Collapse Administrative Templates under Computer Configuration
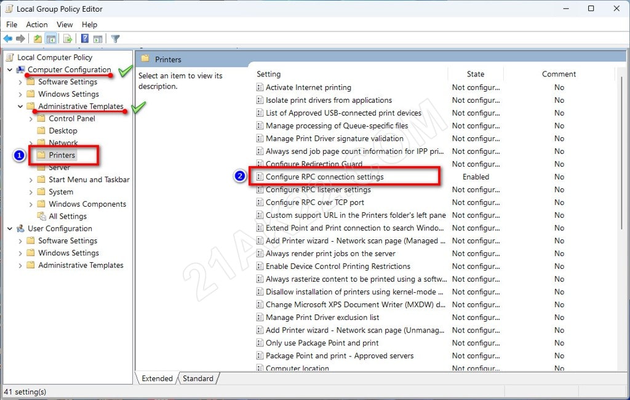 pos(20,106)
